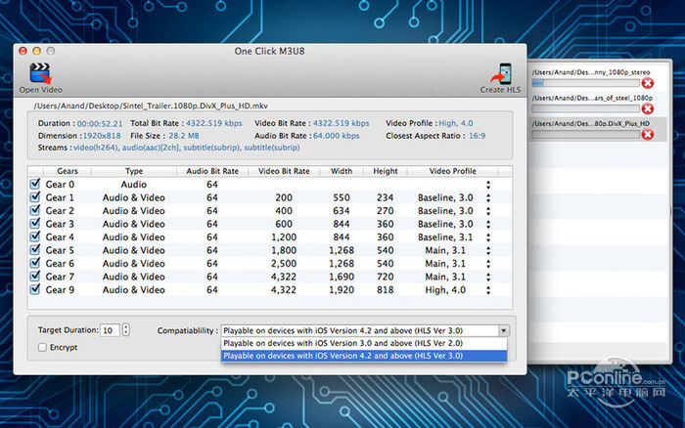Open Video Profile selector for Gear 1
Viewport: 685px width, 428px height.
(488, 197)
